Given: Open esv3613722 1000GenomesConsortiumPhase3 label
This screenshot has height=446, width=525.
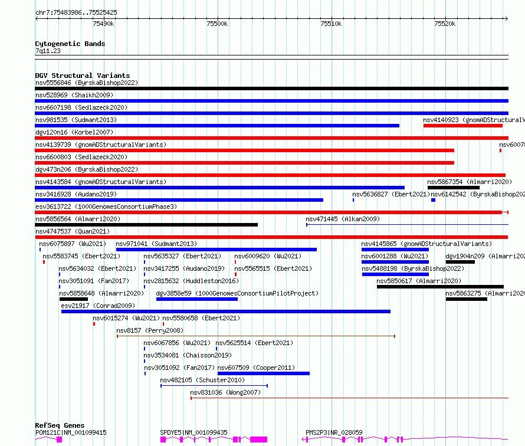Looking at the screenshot, I should pos(106,206).
